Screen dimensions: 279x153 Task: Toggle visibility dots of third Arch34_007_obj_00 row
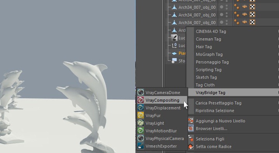click(224, 15)
